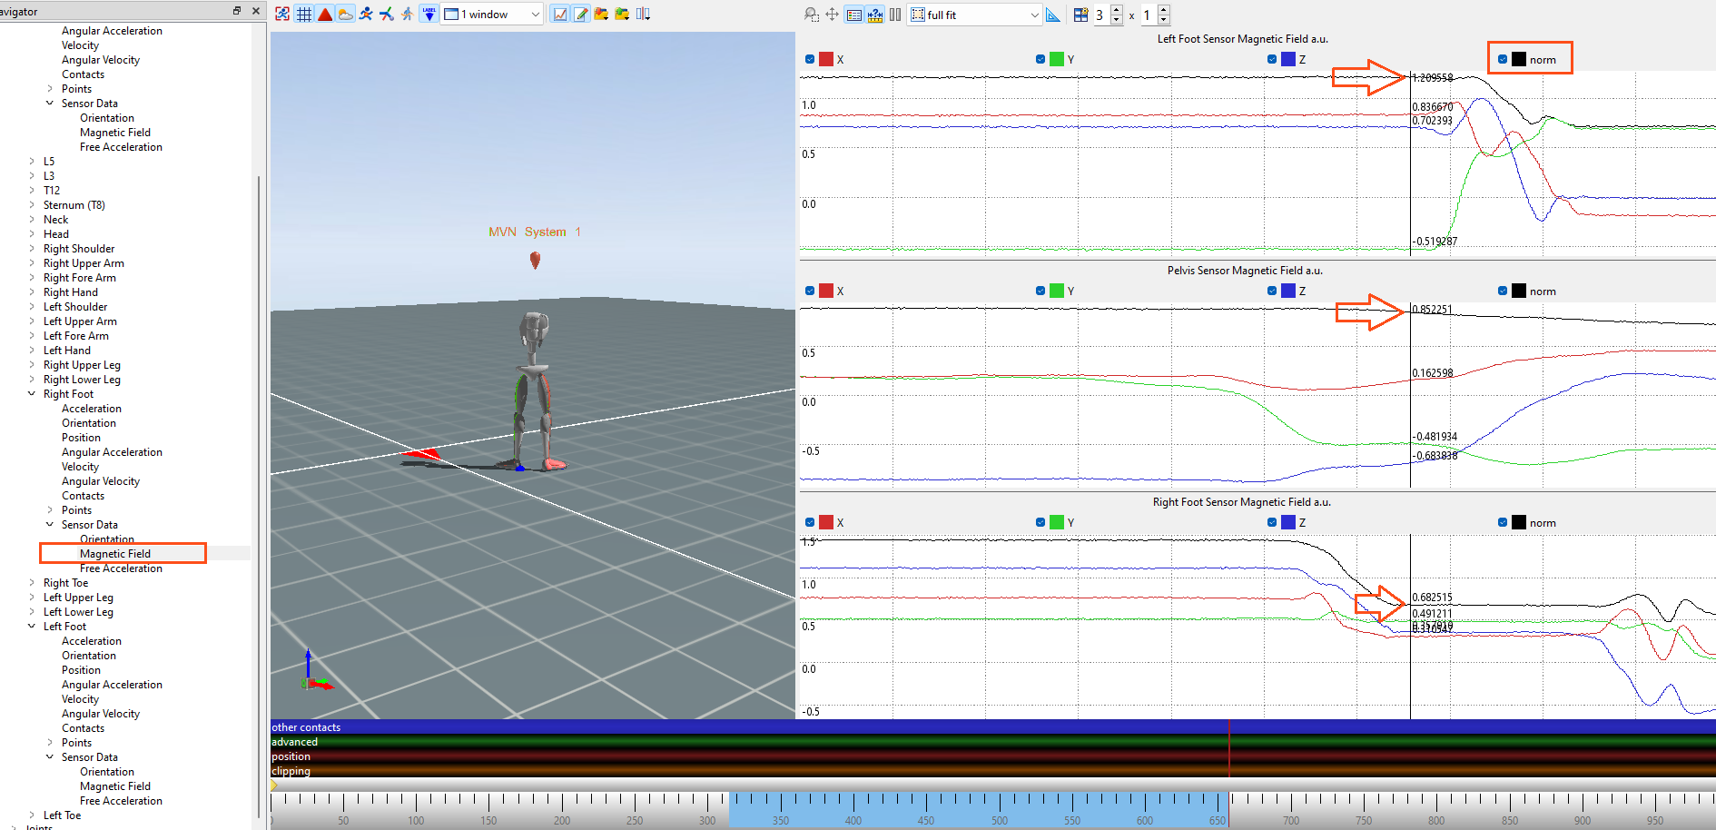Open Orientation under Right Foot Sensor Data
The width and height of the screenshot is (1716, 830).
[x=106, y=539]
